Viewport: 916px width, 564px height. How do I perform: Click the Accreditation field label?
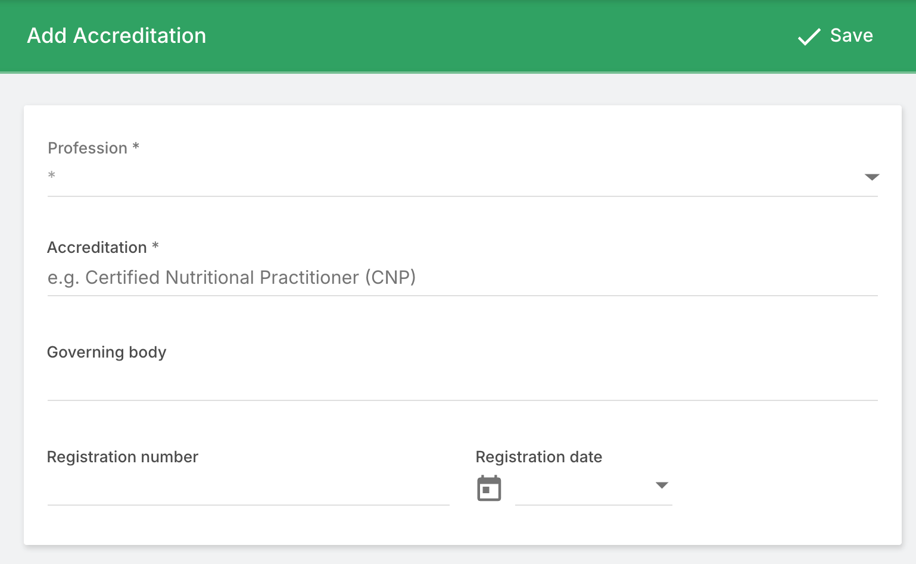coord(97,247)
